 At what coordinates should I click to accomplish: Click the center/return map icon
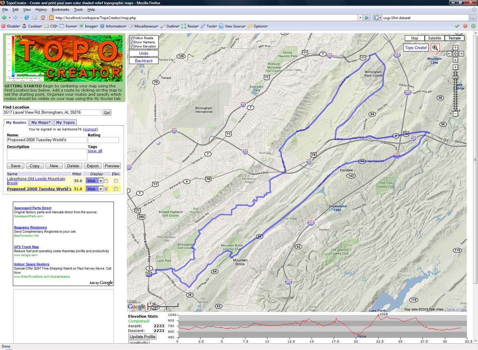455,53
